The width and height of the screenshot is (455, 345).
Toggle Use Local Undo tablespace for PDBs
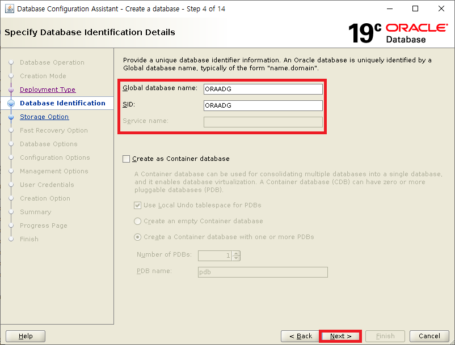click(x=137, y=206)
